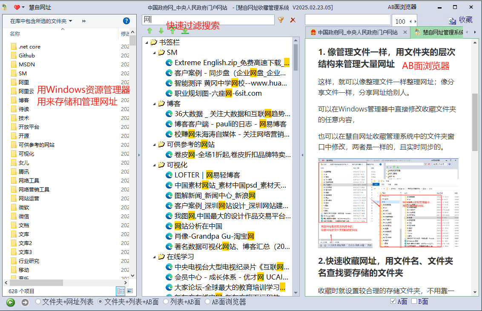Click the green down arrow with underline

point(185,31)
